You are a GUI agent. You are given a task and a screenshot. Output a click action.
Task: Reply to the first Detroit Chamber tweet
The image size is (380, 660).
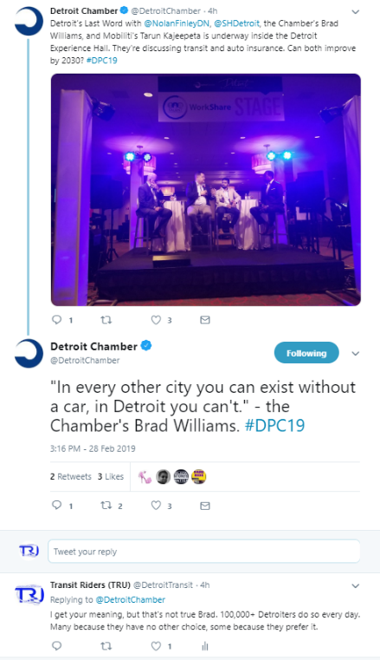click(56, 320)
